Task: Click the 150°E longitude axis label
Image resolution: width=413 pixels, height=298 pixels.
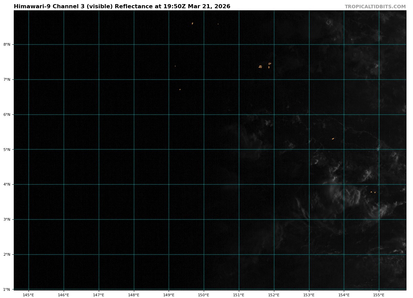Action: (x=204, y=295)
